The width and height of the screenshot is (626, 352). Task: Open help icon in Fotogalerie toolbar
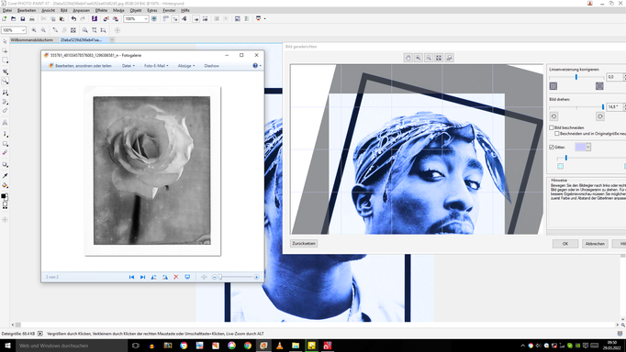[x=255, y=66]
